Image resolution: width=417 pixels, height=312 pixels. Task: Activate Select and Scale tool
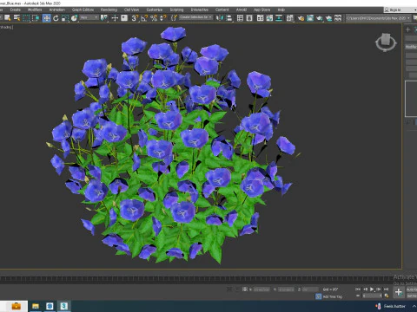(x=65, y=18)
